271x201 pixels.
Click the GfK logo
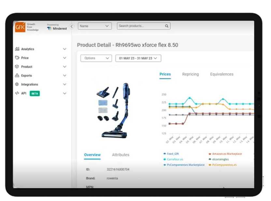tap(20, 27)
